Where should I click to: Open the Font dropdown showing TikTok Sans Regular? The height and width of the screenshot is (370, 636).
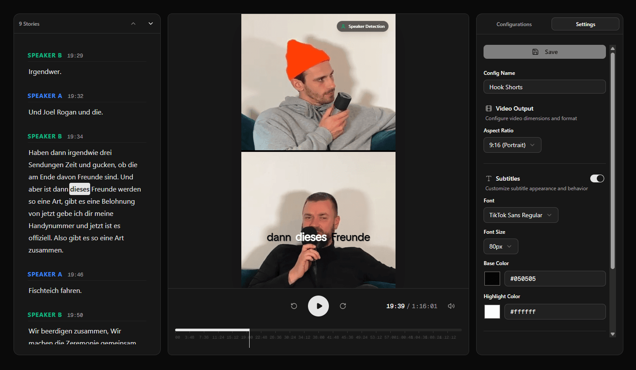pos(521,215)
